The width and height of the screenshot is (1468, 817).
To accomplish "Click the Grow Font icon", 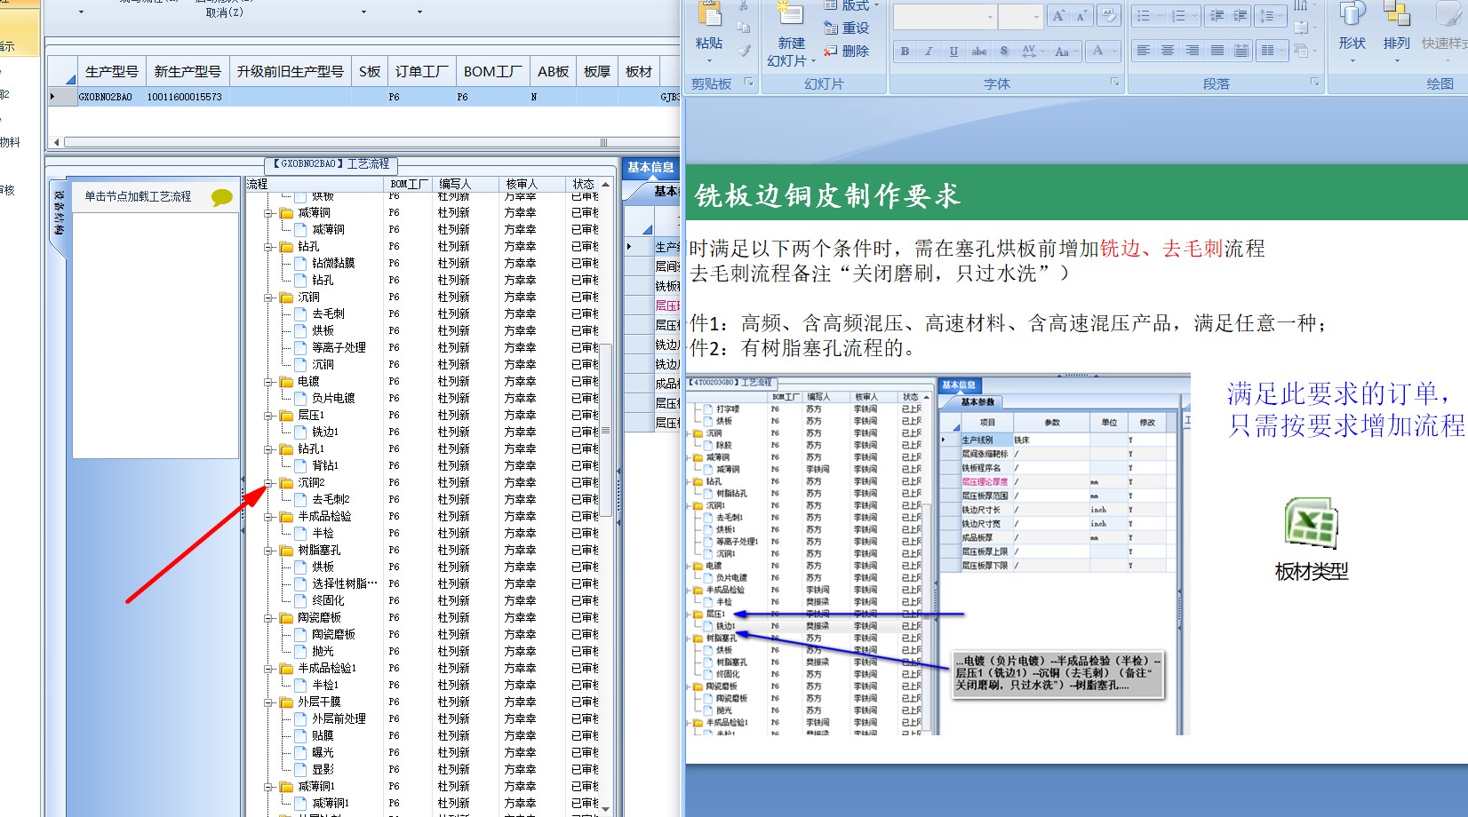I will 1058,16.
